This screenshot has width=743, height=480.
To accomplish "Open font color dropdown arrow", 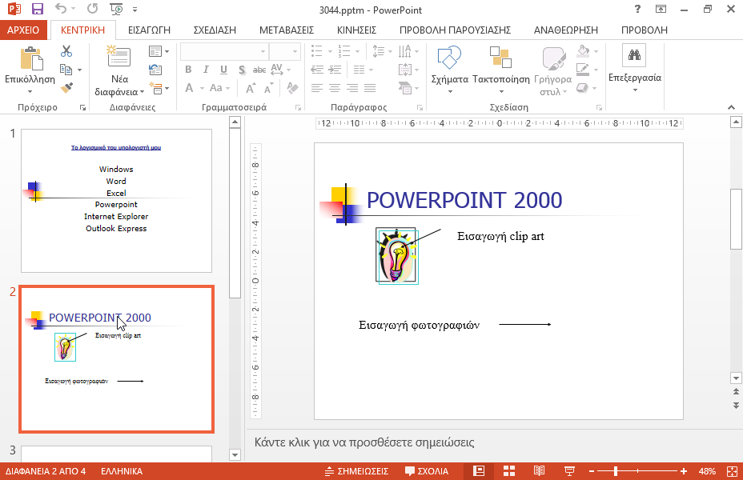I will pyautogui.click(x=202, y=89).
